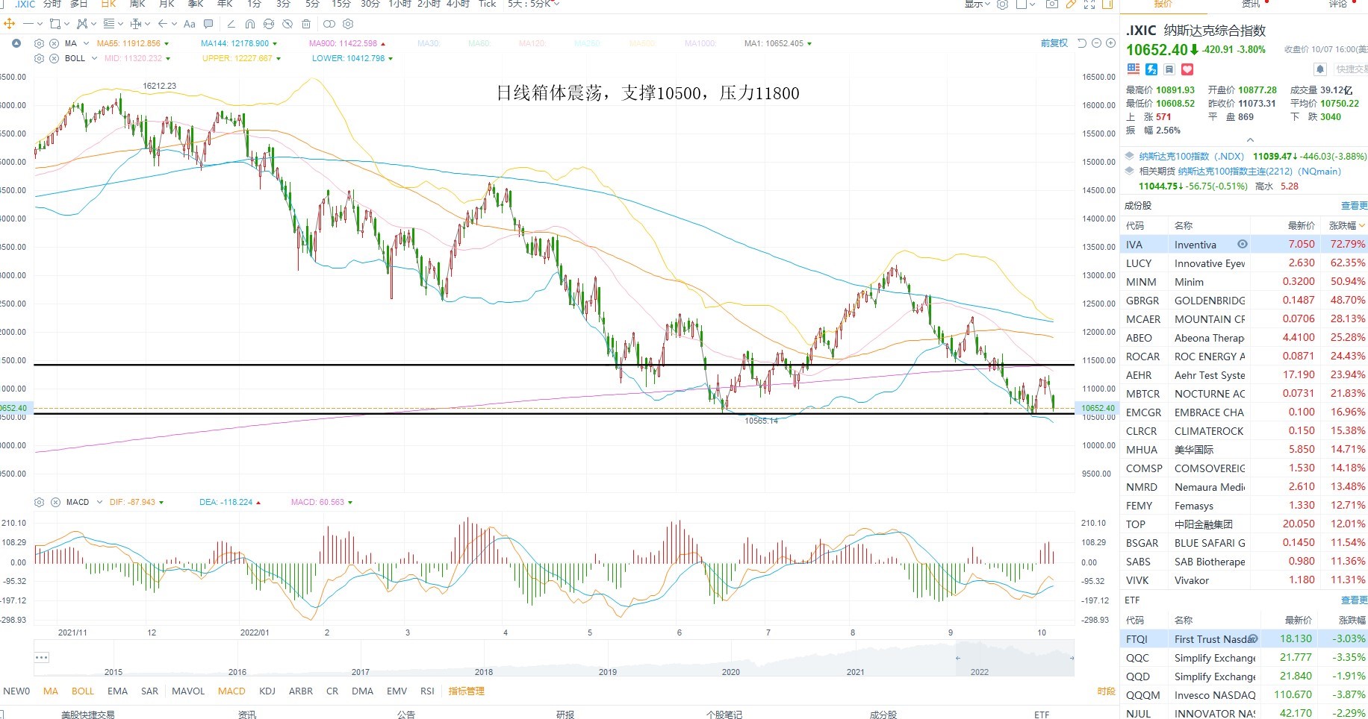
Task: Open the 涨跌幅 column sort dropdown
Action: click(1361, 225)
